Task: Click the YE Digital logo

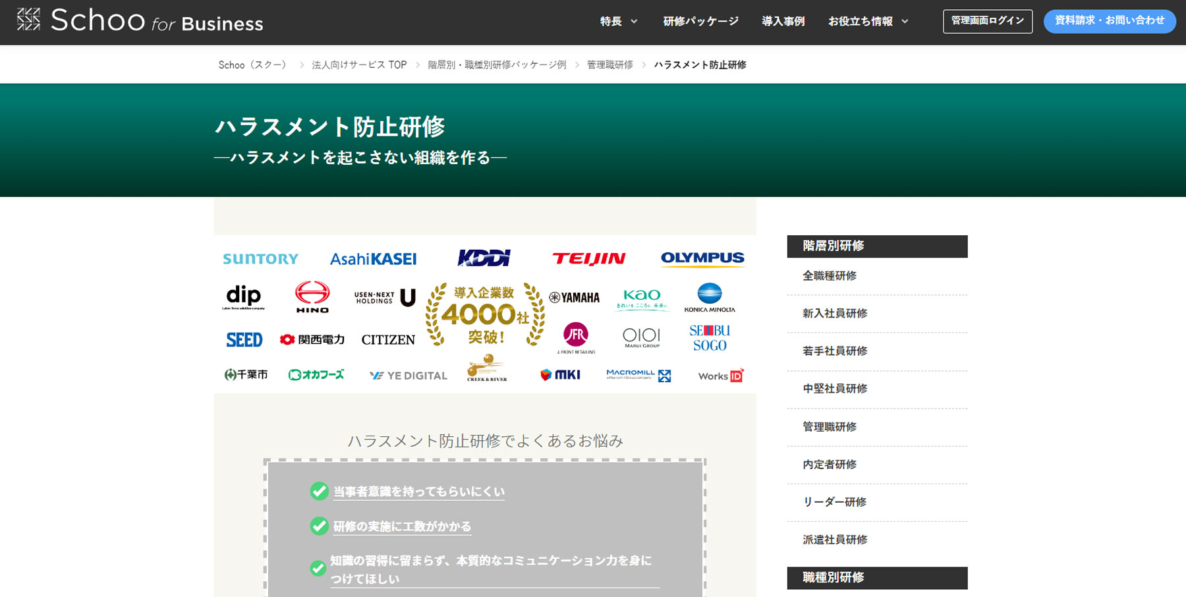Action: coord(409,376)
